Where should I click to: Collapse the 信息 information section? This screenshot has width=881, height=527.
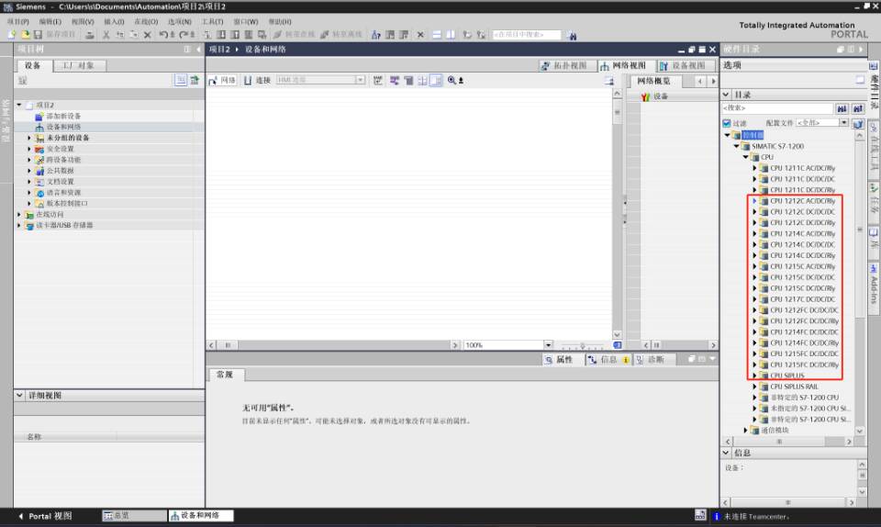click(x=726, y=453)
